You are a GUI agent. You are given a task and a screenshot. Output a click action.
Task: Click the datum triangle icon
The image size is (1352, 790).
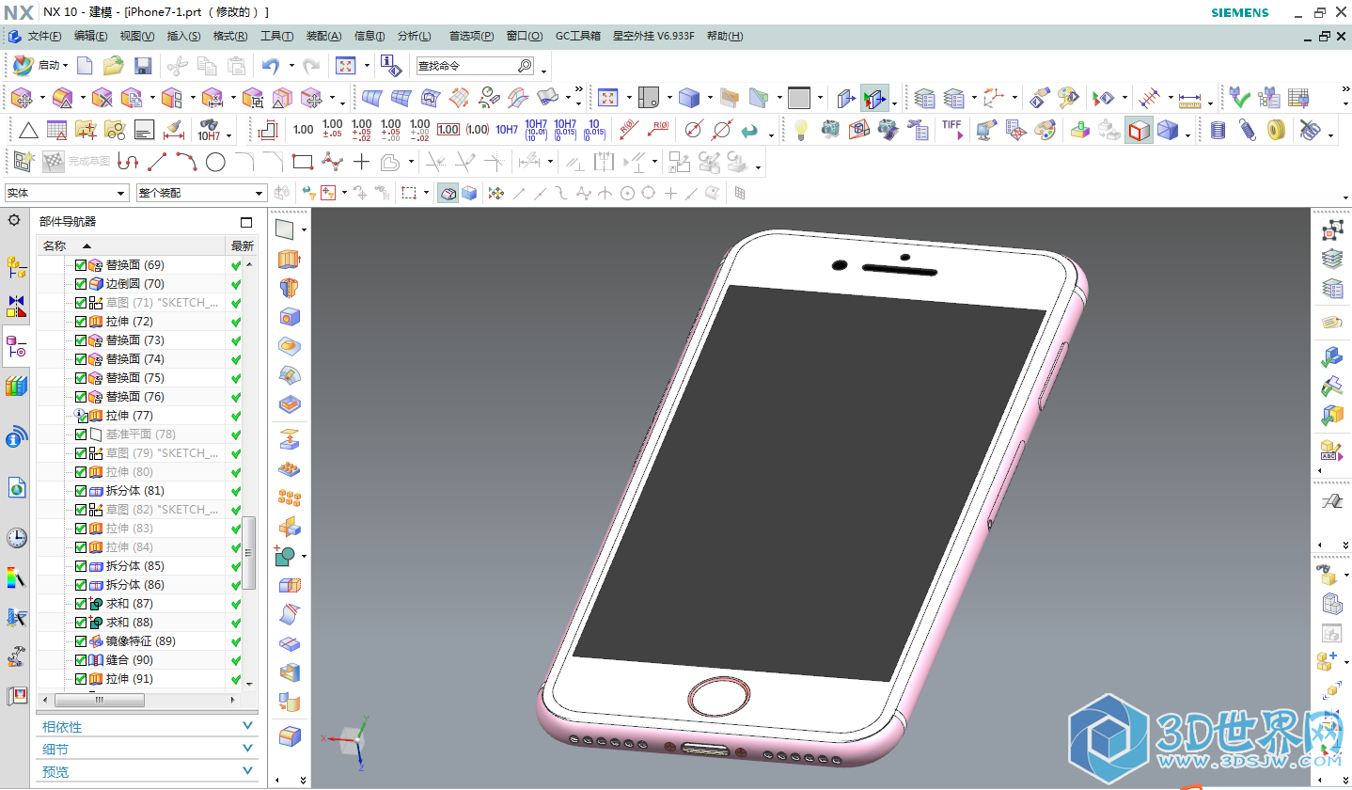click(x=28, y=130)
